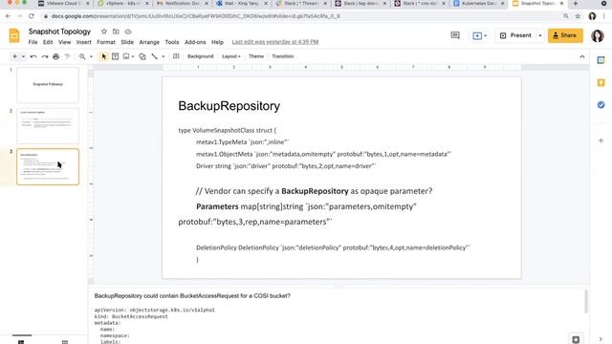Open the Arrange menu
Viewport: 612px width, 344px height.
tap(149, 42)
